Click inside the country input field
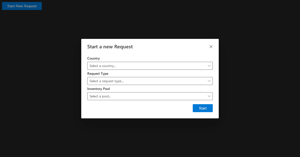 tap(137, 66)
